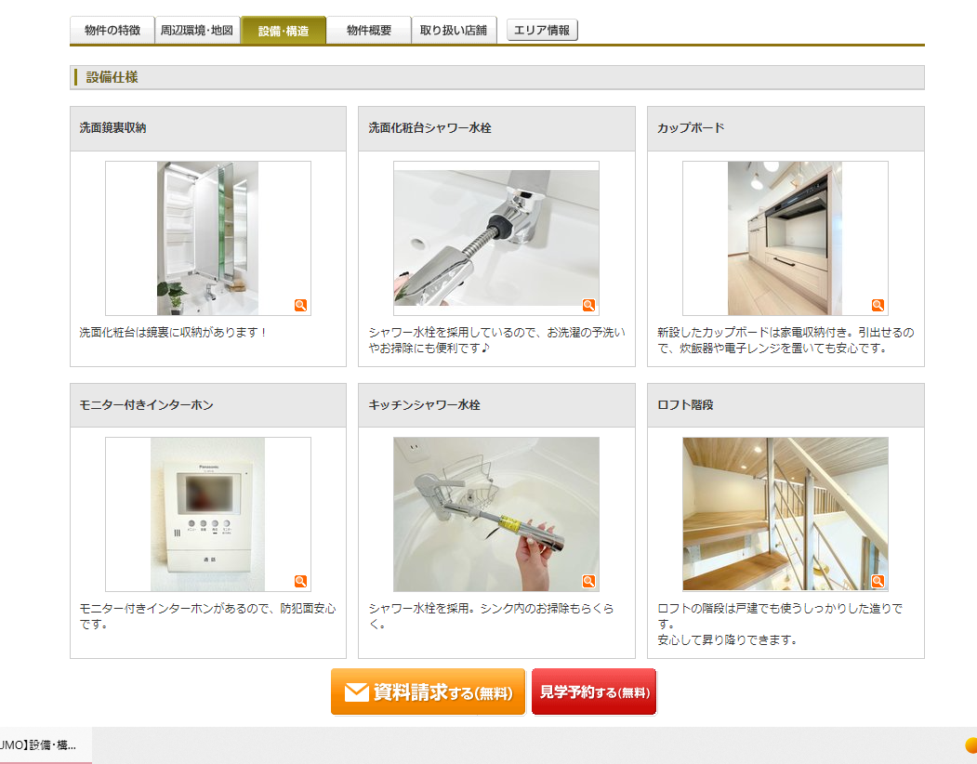
Task: Zoom the モニター付きインターホン image with magnifier icon
Action: [300, 581]
